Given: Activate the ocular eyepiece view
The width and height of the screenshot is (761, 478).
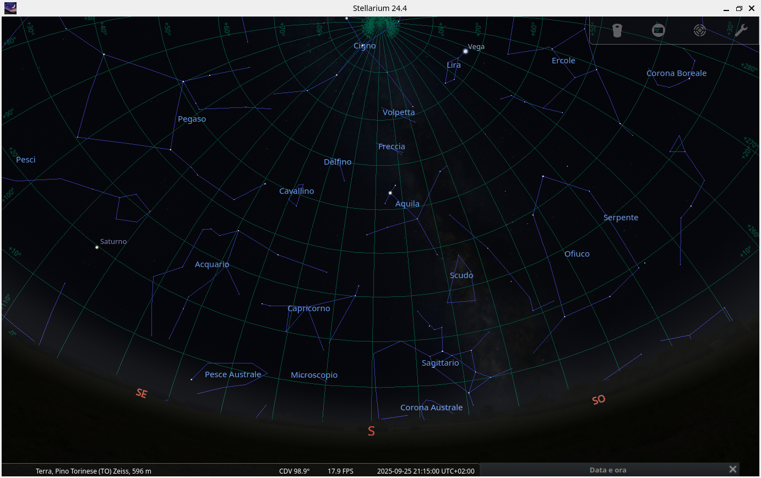Looking at the screenshot, I should 617,30.
